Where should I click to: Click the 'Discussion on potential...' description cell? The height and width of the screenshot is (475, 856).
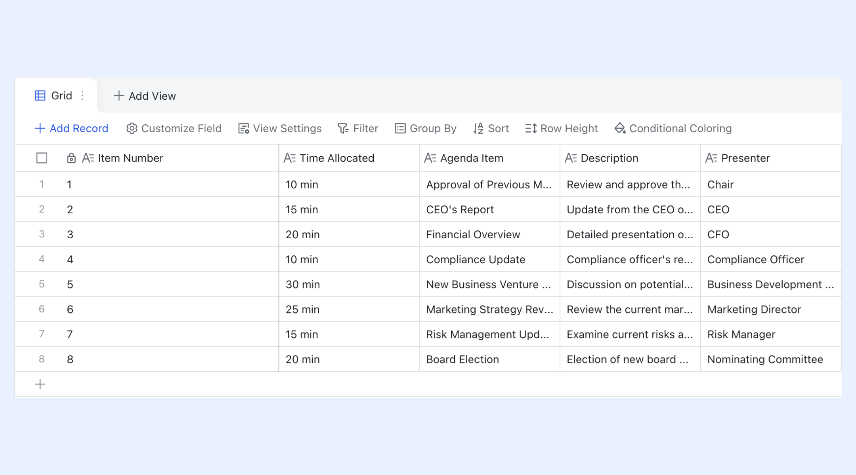pyautogui.click(x=630, y=284)
